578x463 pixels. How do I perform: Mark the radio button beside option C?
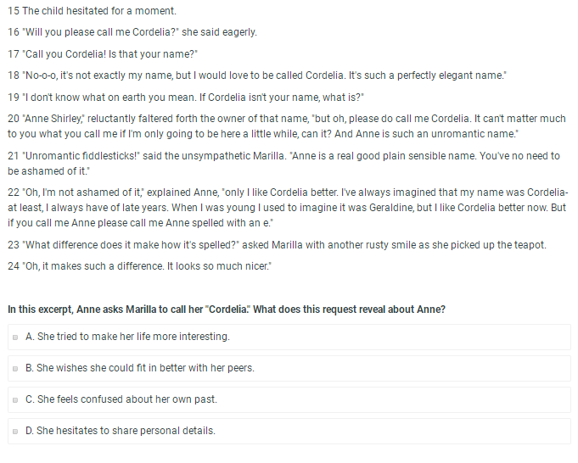[15, 400]
